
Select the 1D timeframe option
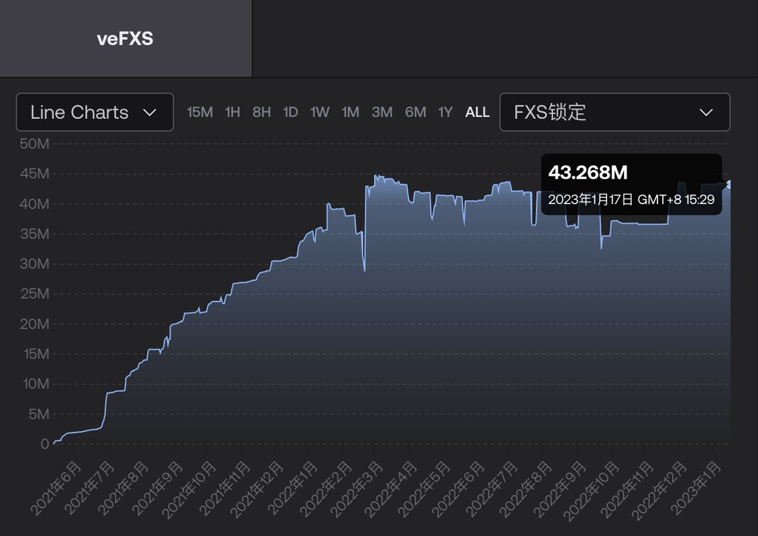[291, 112]
